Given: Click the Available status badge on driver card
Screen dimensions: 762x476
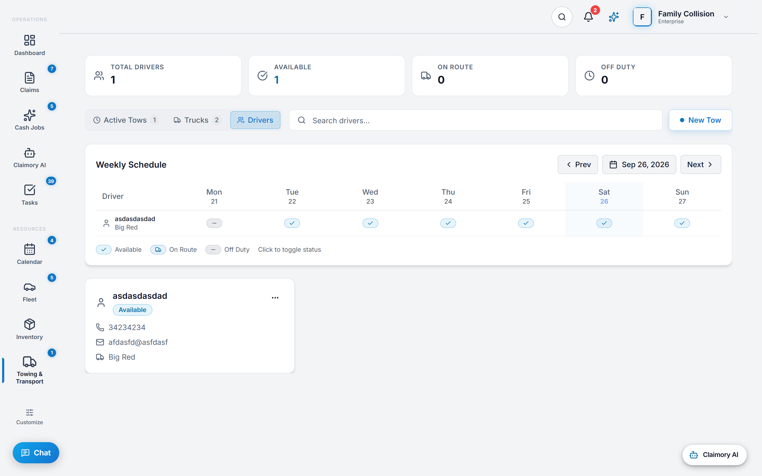Looking at the screenshot, I should 132,310.
